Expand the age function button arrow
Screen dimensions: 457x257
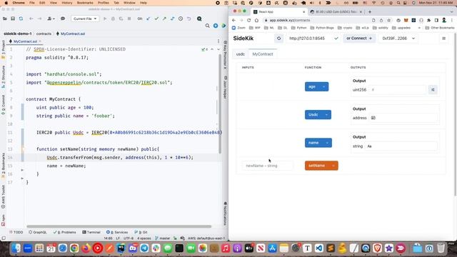323,87
